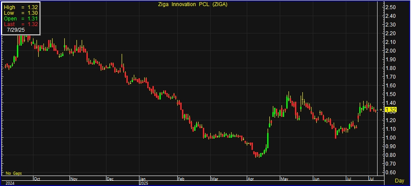Click the 0.90 price axis label
The width and height of the screenshot is (411, 186).
[391, 146]
